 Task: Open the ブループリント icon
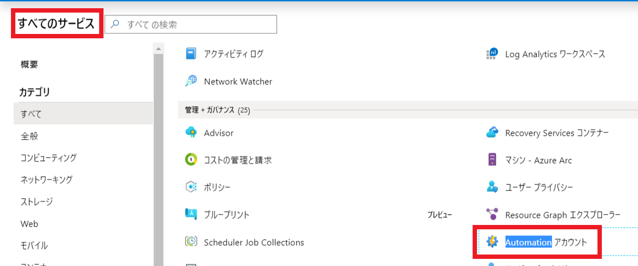(191, 215)
